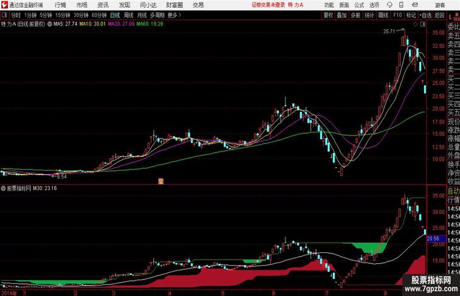Click the 统计 statistics button
Image resolution: width=460 pixels, height=296 pixels.
point(369,15)
